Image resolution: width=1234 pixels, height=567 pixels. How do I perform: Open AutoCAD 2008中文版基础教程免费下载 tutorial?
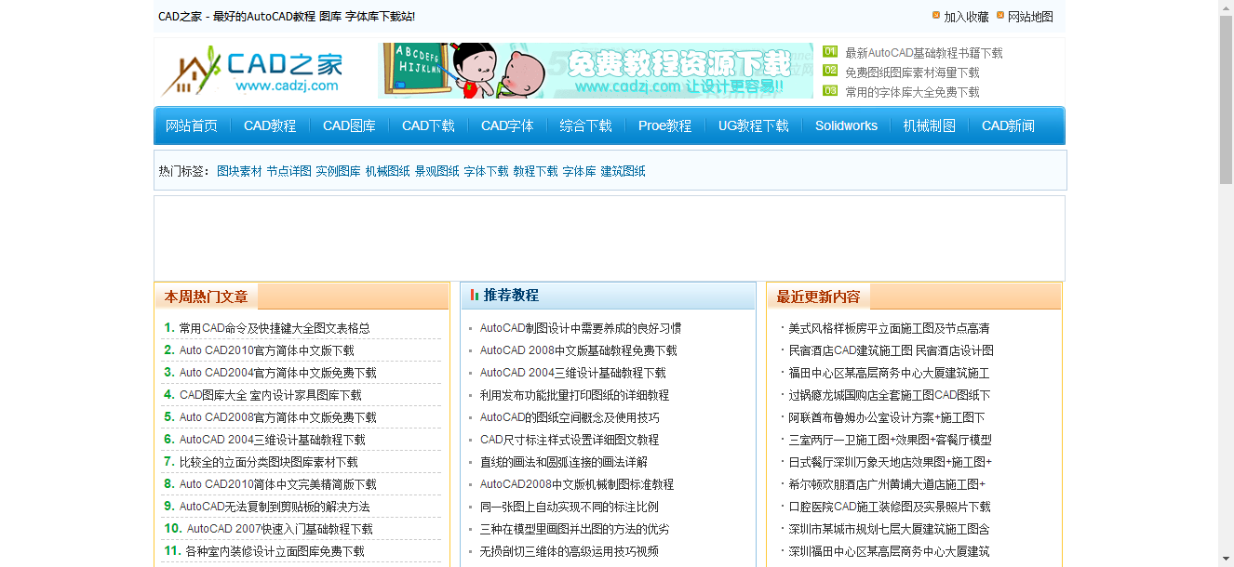[579, 350]
